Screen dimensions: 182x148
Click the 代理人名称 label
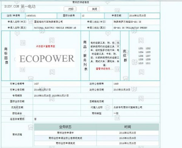(97, 107)
